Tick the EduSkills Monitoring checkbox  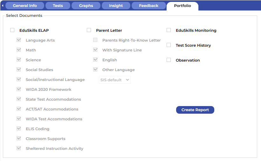click(x=169, y=30)
